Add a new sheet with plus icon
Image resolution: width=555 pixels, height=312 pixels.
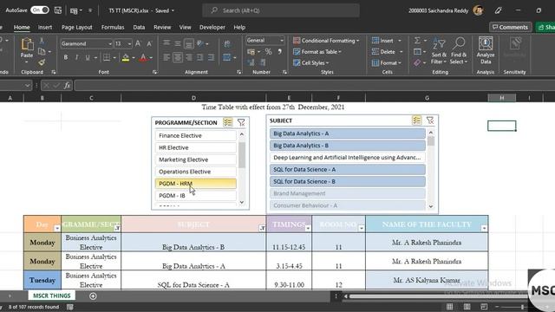(x=93, y=296)
